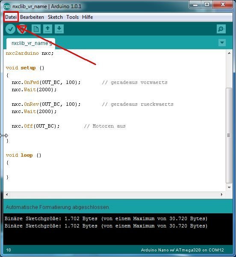
Task: Create a new sketch with New icon
Action: click(36, 29)
